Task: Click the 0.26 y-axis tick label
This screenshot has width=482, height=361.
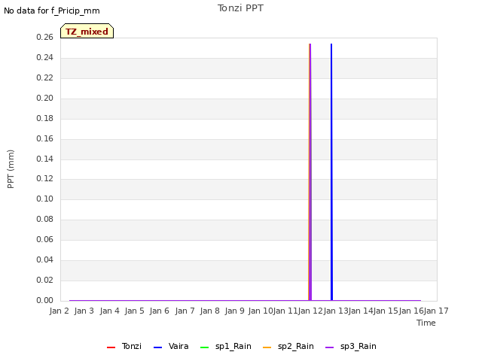Action: pos(45,37)
